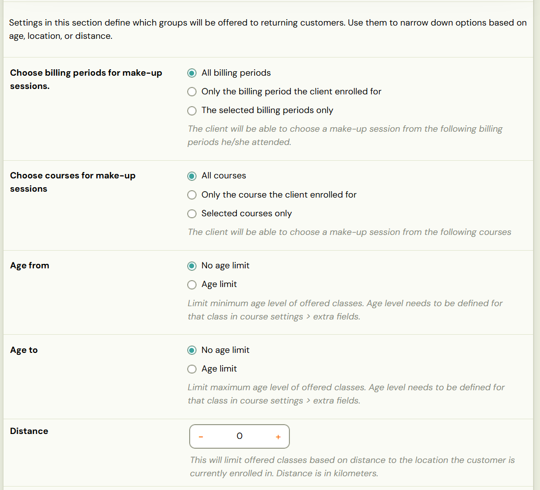Screen dimensions: 540x490
Task: Click the Choose billing periods for make-up sessions label
Action: coord(86,80)
